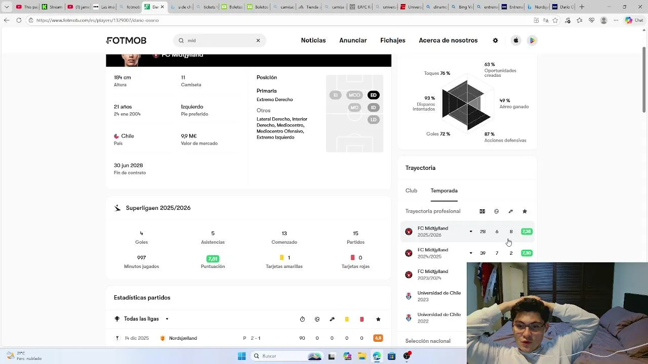Click goals column icon in Trayectoria

(497, 211)
